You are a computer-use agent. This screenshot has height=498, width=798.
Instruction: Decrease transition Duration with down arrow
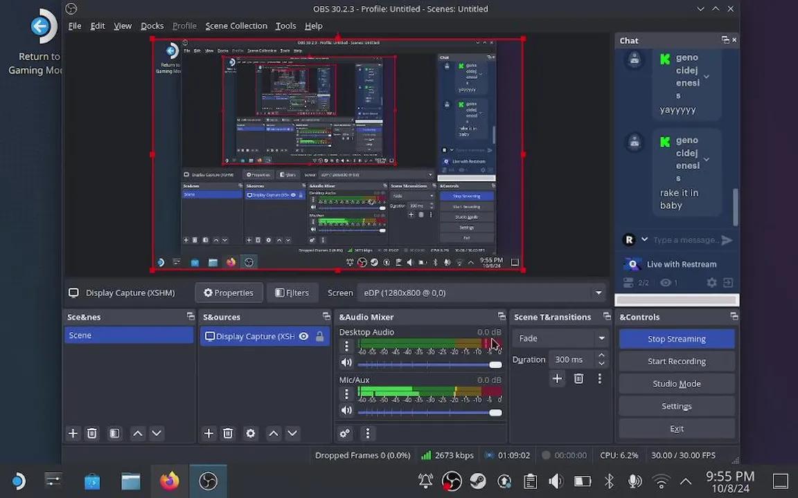pos(601,363)
